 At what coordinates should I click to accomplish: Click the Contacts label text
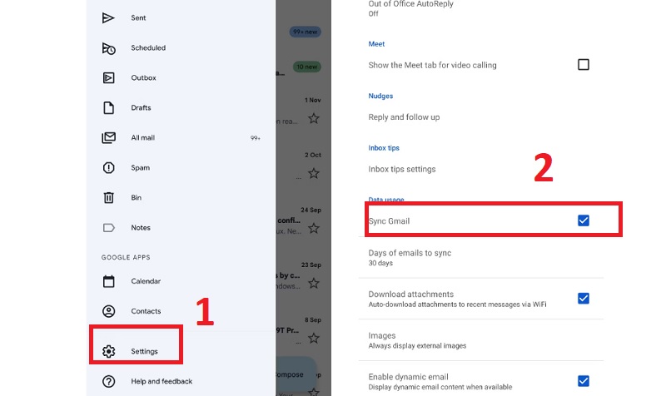pos(146,311)
